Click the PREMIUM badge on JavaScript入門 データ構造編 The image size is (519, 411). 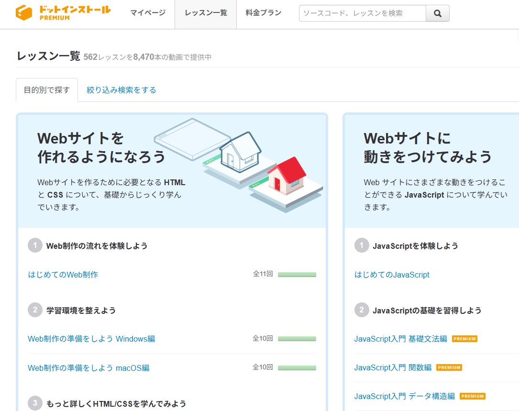(x=472, y=396)
